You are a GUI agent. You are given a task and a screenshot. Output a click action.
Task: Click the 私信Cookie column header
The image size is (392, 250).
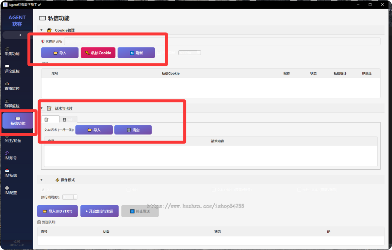171,74
